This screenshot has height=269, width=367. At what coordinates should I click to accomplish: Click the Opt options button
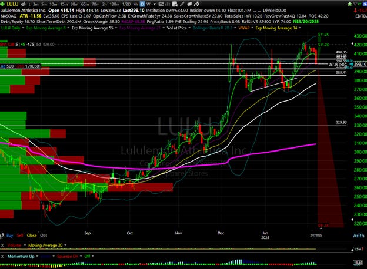[44, 236]
